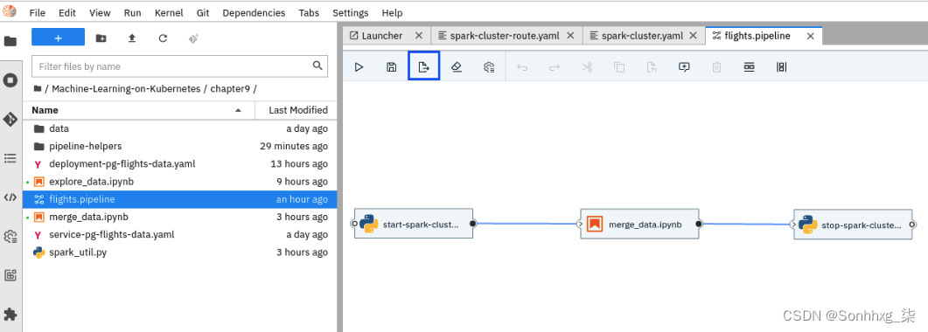This screenshot has width=928, height=332.
Task: Arrange nodes horizontally with layout icon
Action: click(x=750, y=66)
